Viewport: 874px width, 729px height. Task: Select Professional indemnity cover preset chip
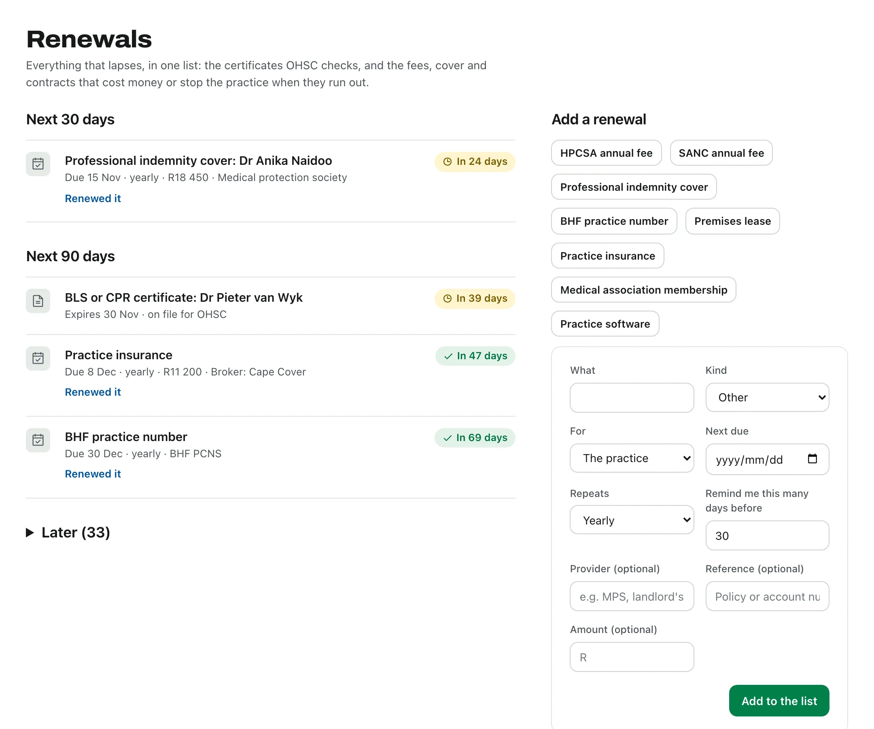[x=634, y=187]
